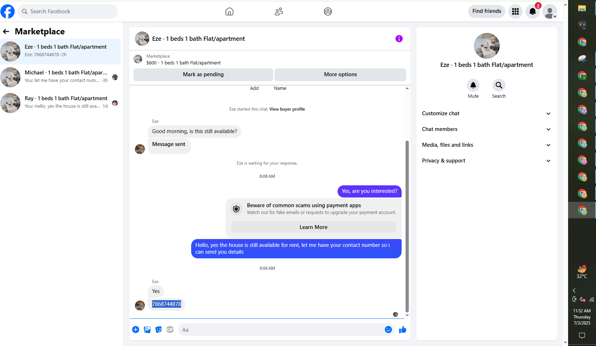Click the highlighted number 7868744878
This screenshot has height=346, width=596.
(166, 304)
